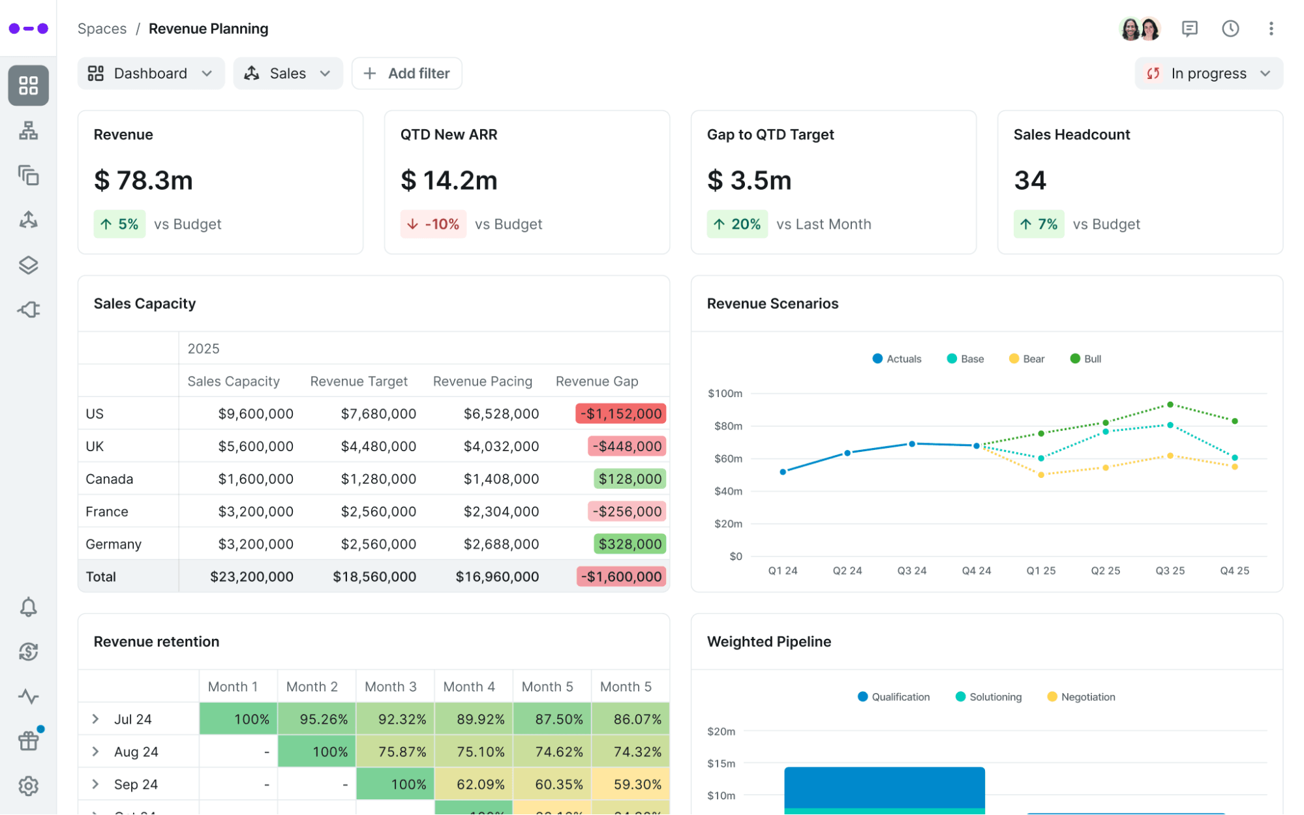Click the integrations plug icon in the sidebar
This screenshot has width=1304, height=815.
[x=28, y=310]
